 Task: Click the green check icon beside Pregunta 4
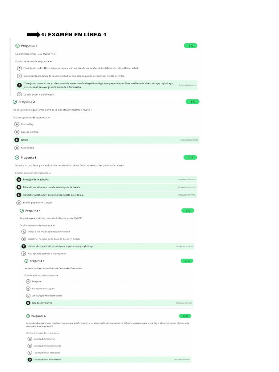coord(22,211)
